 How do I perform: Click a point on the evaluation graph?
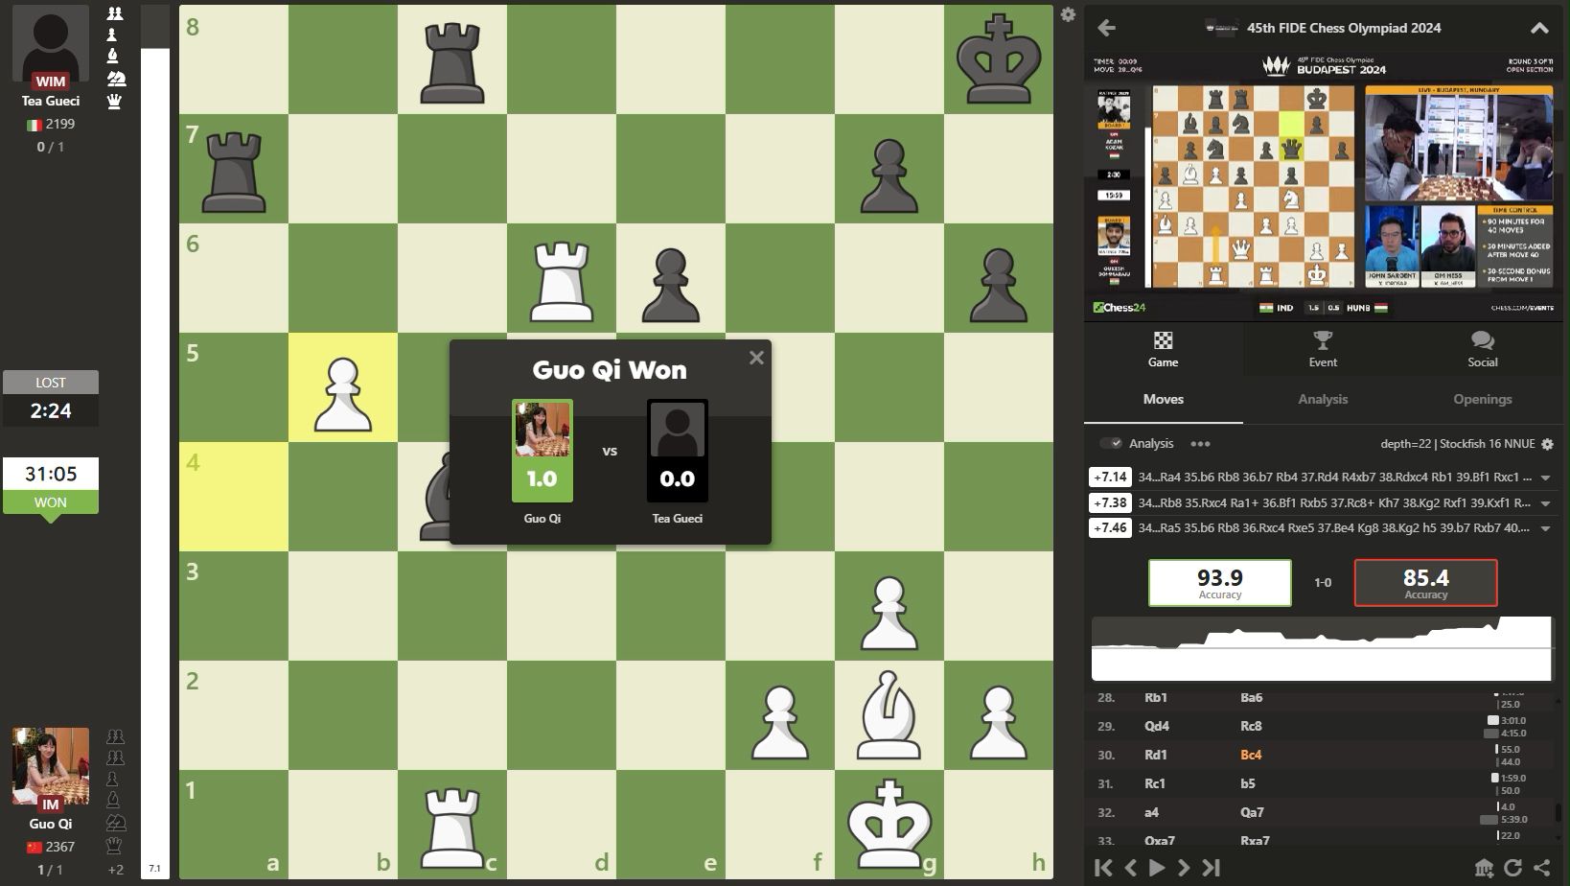[1322, 649]
